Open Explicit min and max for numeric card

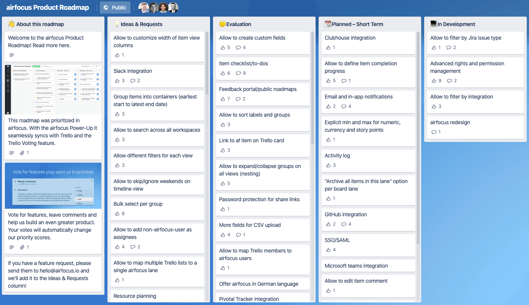click(x=368, y=131)
